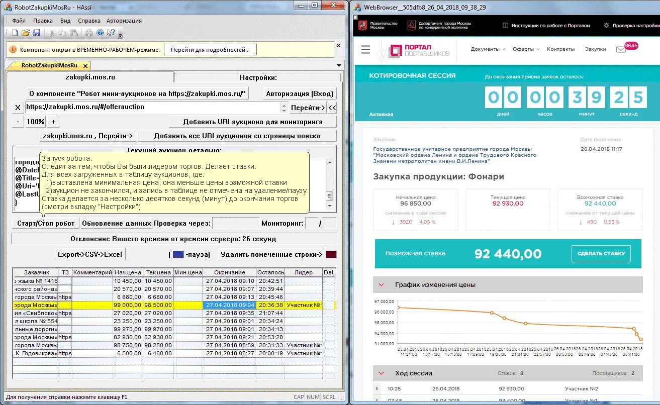Close the RobotZakupkiMosRu document tab

click(x=85, y=65)
